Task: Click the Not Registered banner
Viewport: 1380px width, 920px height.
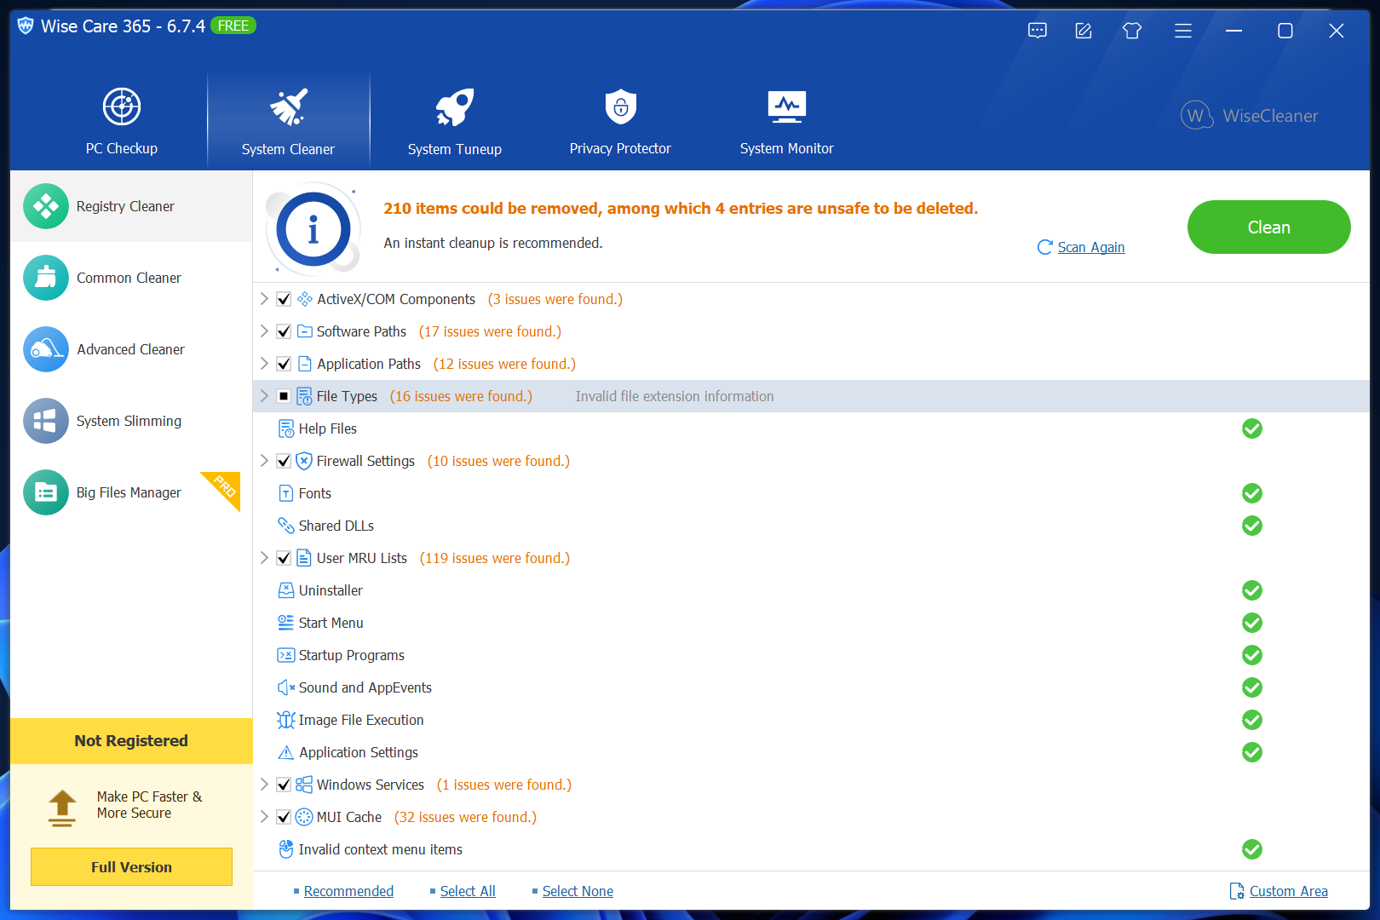Action: (x=131, y=741)
